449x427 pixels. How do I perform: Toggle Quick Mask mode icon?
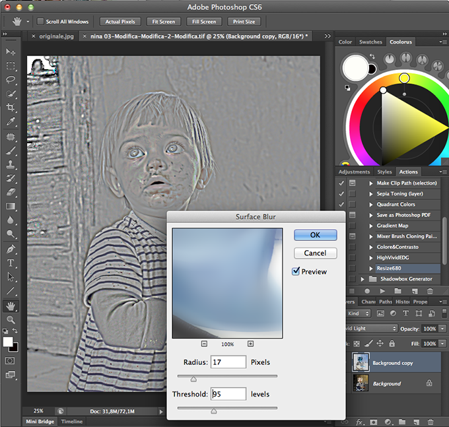(x=10, y=360)
